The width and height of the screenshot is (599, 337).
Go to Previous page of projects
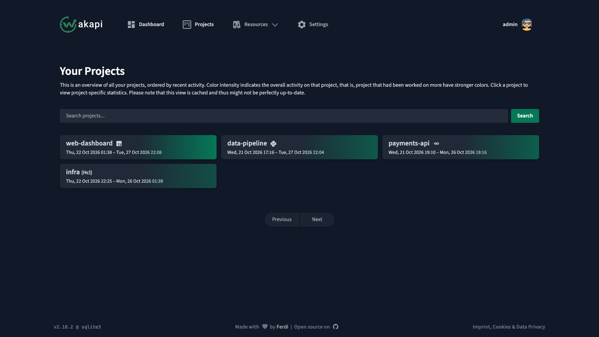(282, 220)
